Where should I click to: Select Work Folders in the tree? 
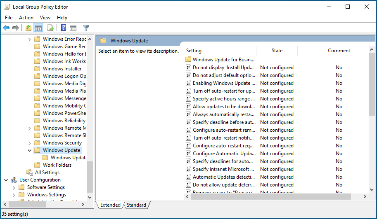57,165
